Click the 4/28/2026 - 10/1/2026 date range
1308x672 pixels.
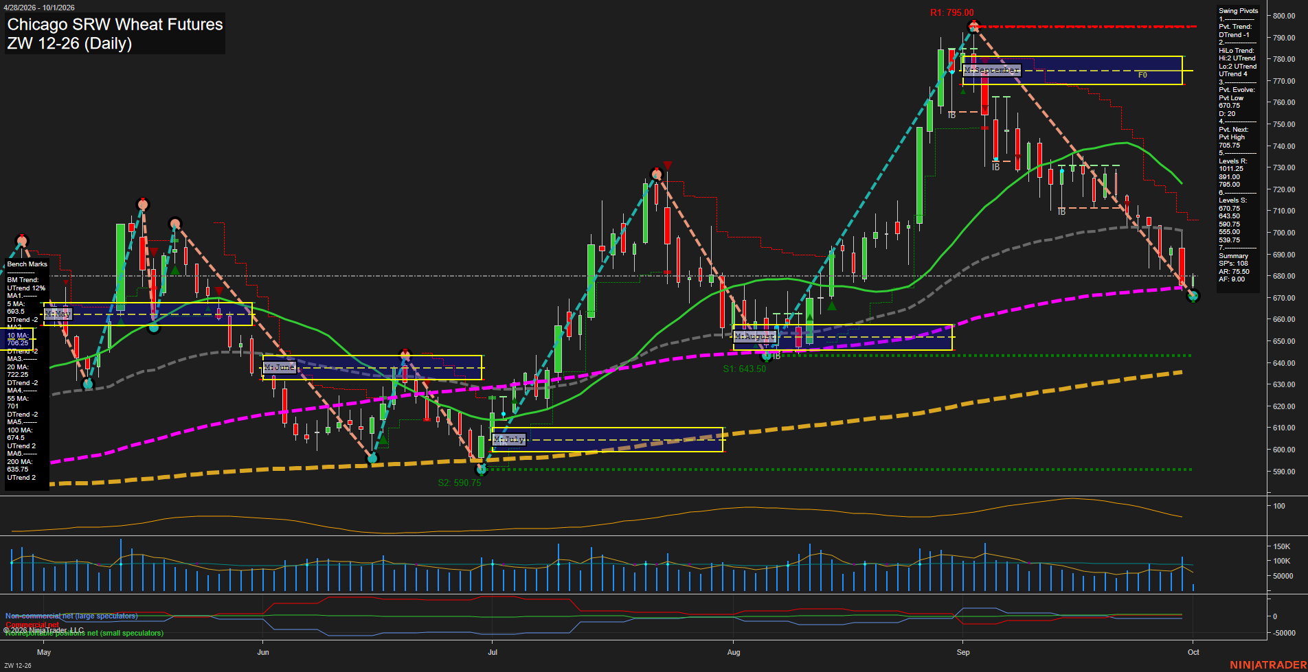point(39,8)
